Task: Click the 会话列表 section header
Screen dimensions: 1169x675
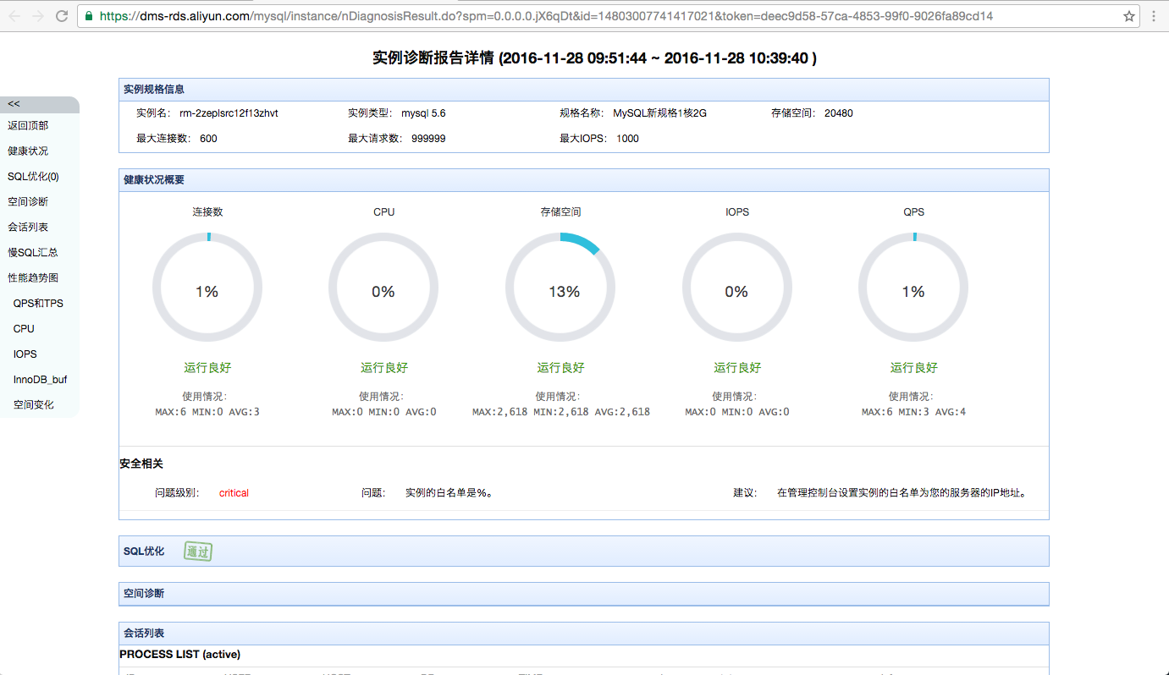Action: point(584,634)
